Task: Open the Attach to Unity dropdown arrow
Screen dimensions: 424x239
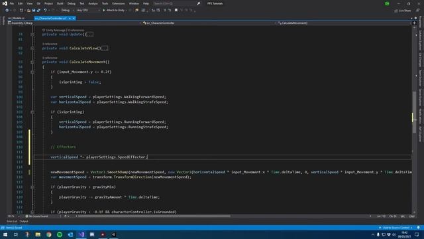Action: 127,11
